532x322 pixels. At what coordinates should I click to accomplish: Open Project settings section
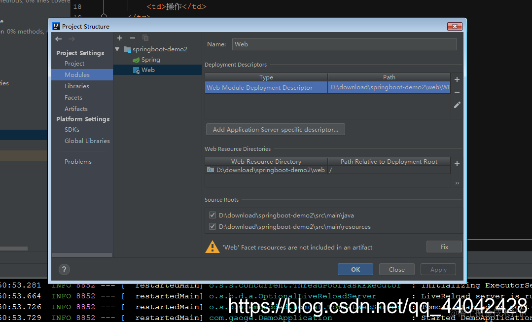click(x=74, y=64)
